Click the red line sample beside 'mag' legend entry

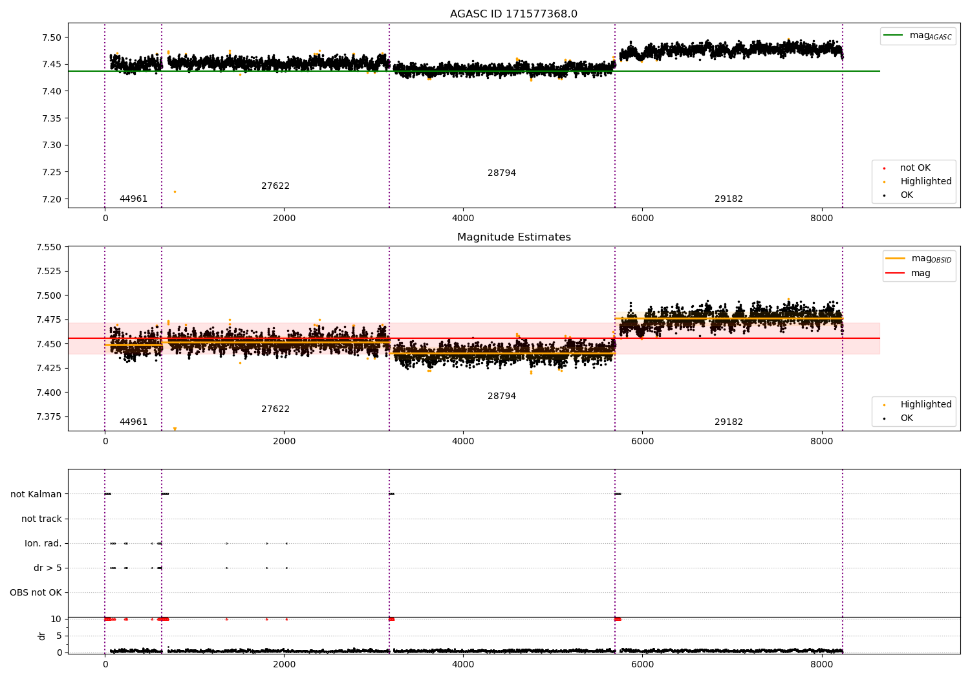(x=895, y=274)
